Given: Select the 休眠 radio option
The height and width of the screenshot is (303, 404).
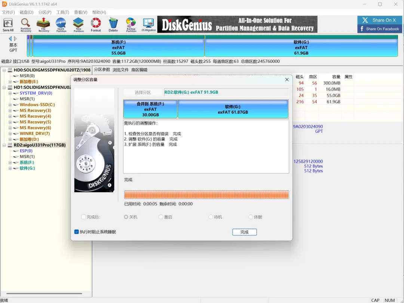Looking at the screenshot, I should tap(250, 217).
